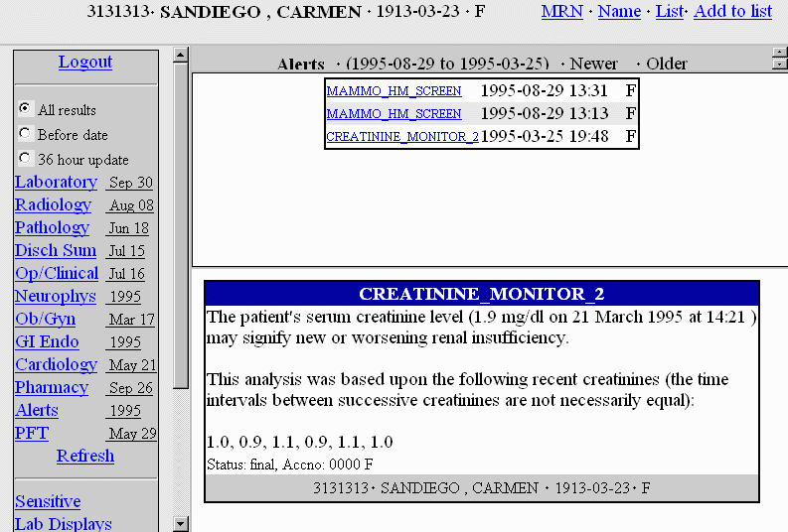Screen dimensions: 788x532
Task: Click the alerts pane scroll down arrow
Action: (x=779, y=64)
